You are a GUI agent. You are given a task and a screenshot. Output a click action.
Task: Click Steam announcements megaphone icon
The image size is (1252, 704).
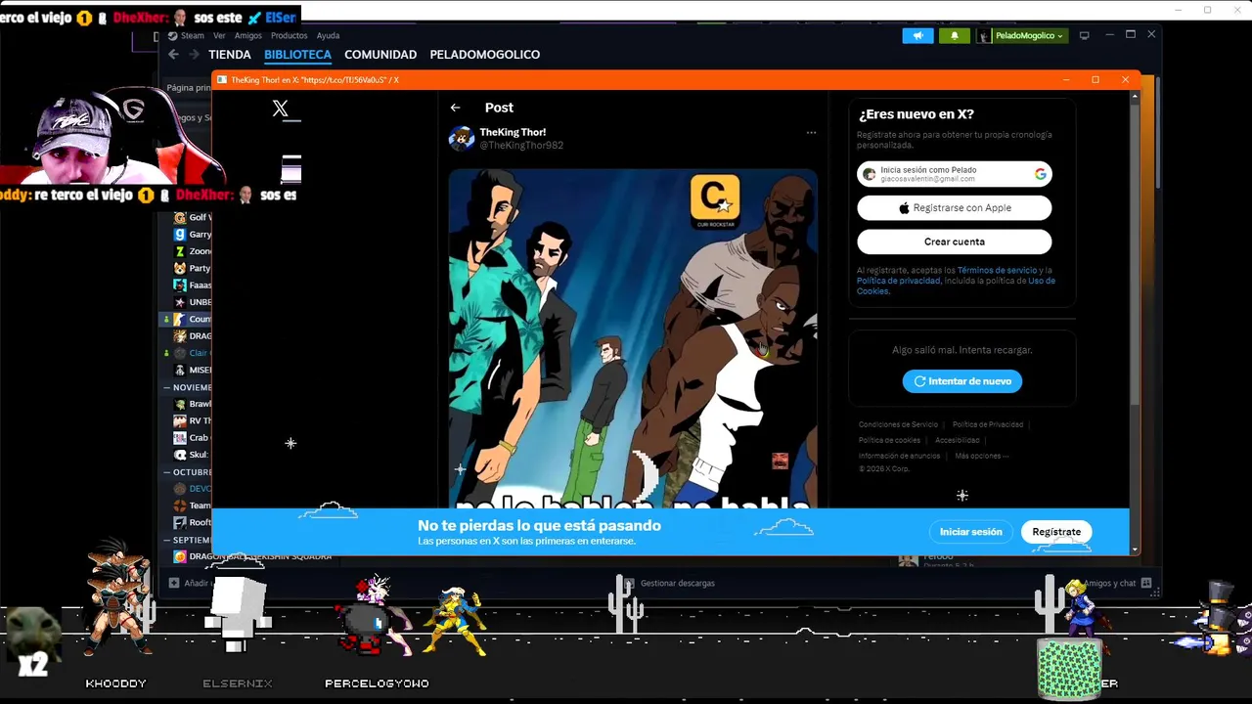(918, 35)
